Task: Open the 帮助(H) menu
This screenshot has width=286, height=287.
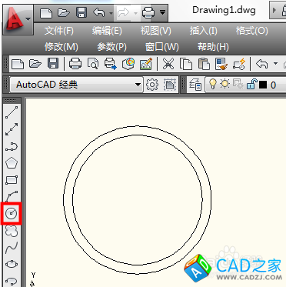Action: [x=213, y=47]
